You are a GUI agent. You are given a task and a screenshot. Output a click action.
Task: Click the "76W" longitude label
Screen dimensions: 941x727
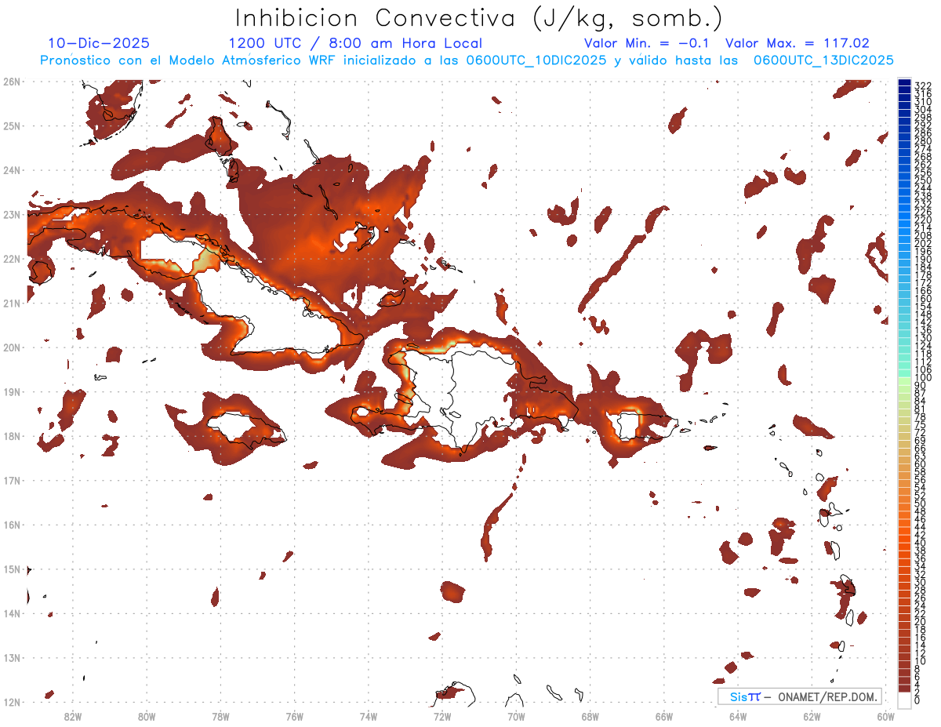click(x=294, y=716)
